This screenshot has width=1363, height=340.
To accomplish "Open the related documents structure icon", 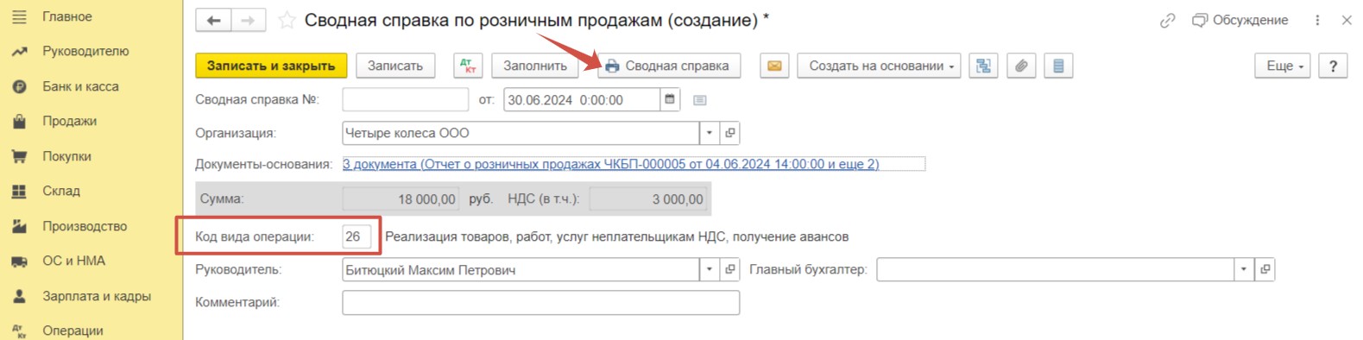I will 983,66.
